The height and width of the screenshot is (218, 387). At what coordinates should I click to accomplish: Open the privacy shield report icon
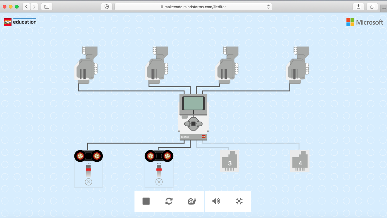tap(106, 6)
